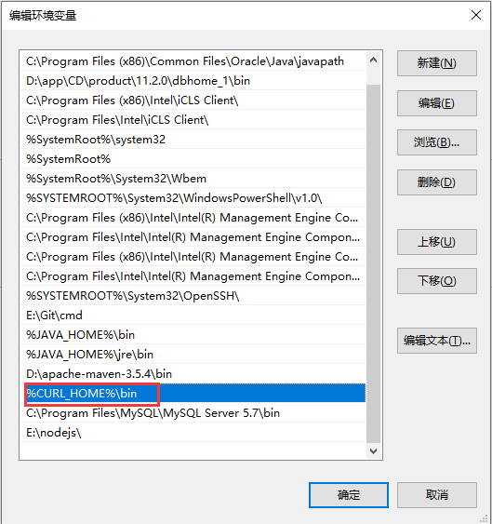The height and width of the screenshot is (524, 492).
Task: Select the E:\nodejs\ entry
Action: pos(193,433)
